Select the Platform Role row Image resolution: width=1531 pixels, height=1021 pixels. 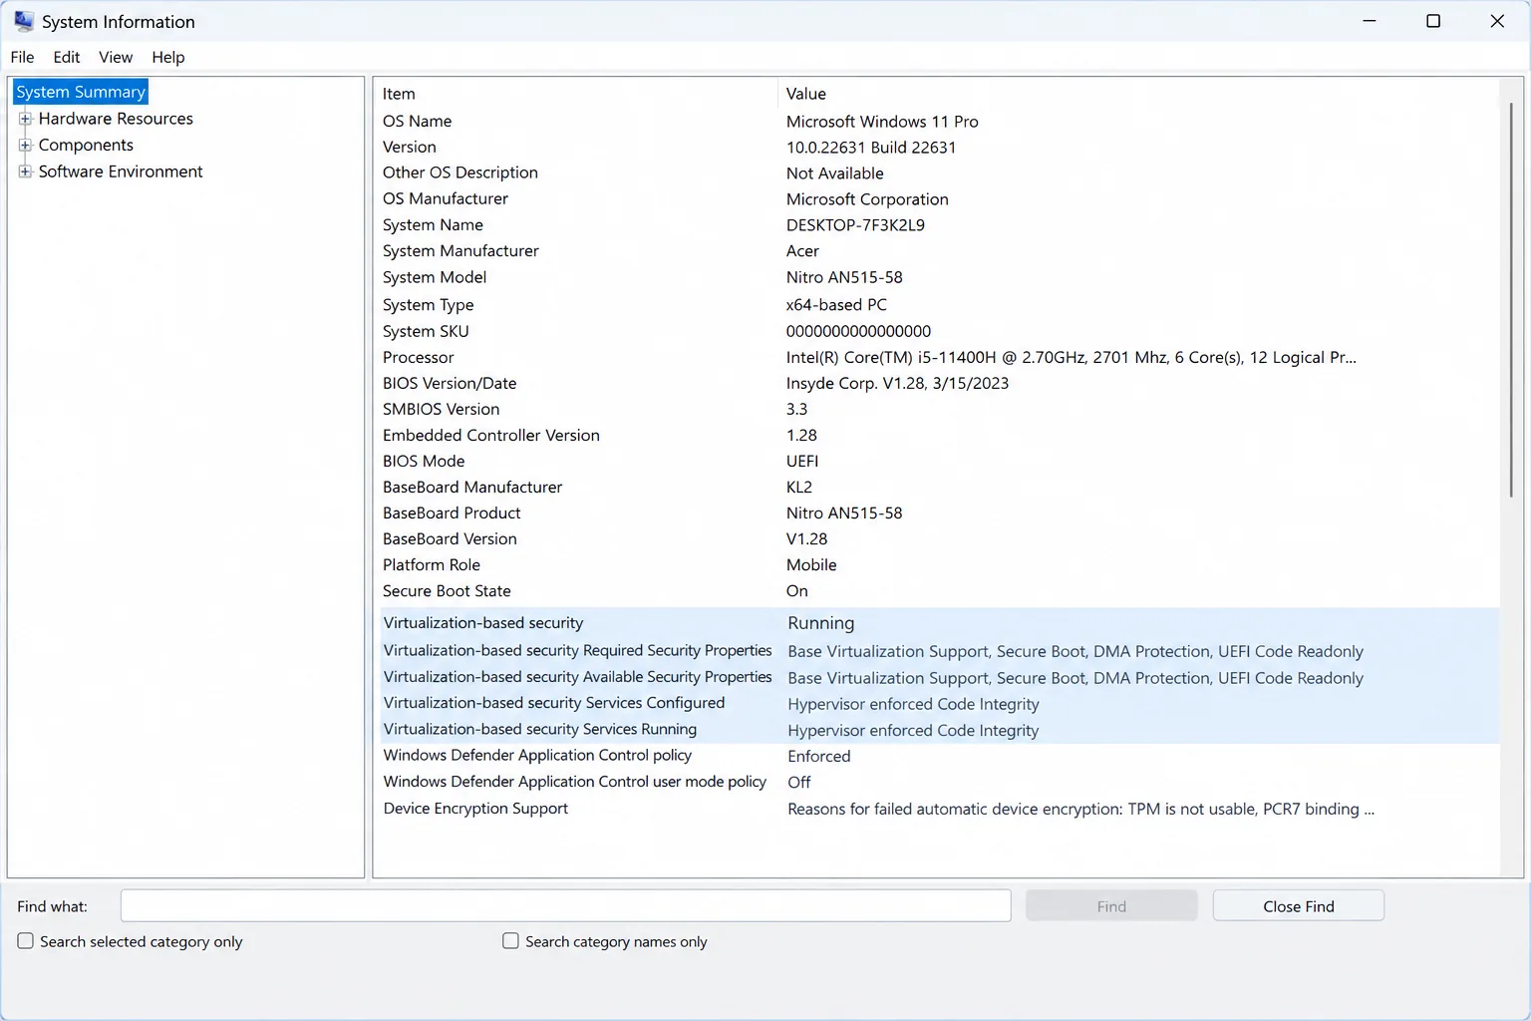pyautogui.click(x=939, y=564)
